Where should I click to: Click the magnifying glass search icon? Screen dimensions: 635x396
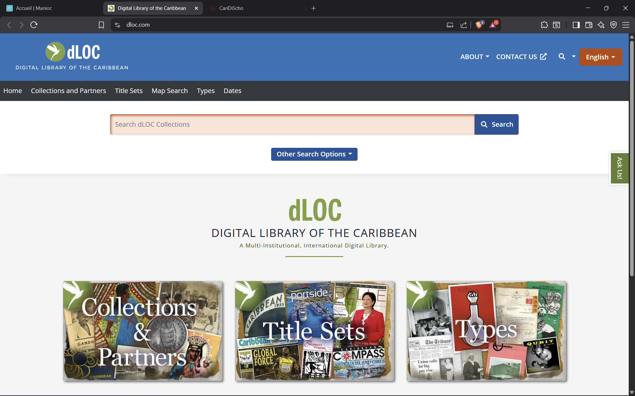pos(562,57)
